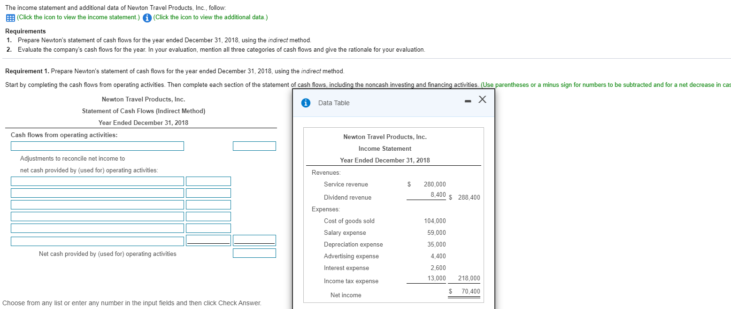Click "Advertising expense" label
The width and height of the screenshot is (731, 309).
(351, 256)
